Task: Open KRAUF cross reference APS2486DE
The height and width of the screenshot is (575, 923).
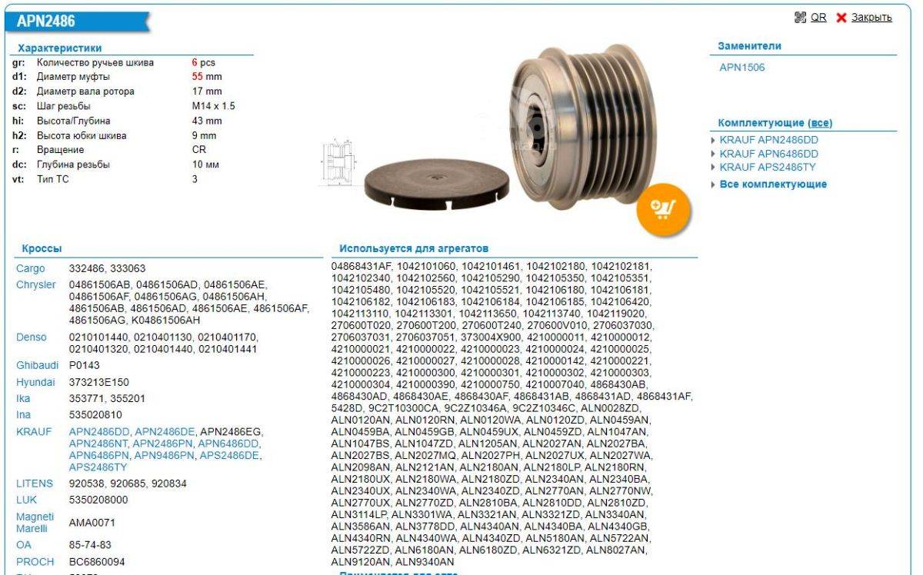Action: (x=229, y=455)
